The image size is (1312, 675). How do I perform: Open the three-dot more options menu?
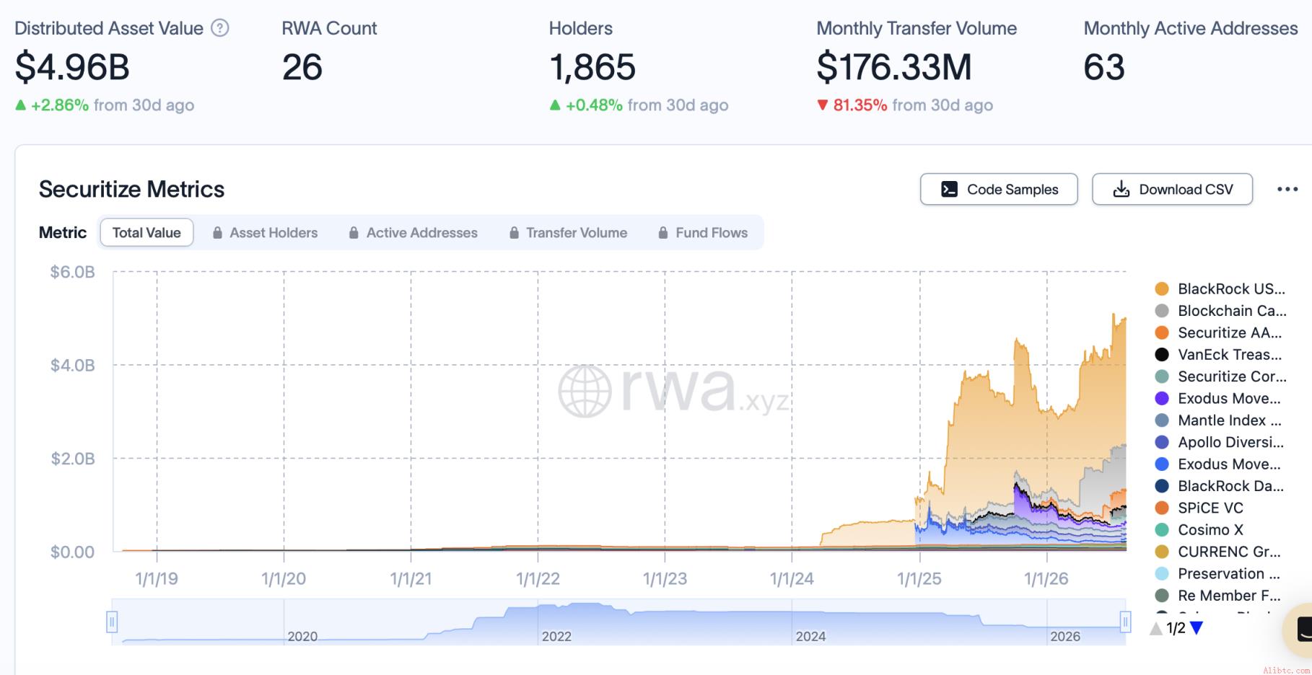coord(1287,189)
